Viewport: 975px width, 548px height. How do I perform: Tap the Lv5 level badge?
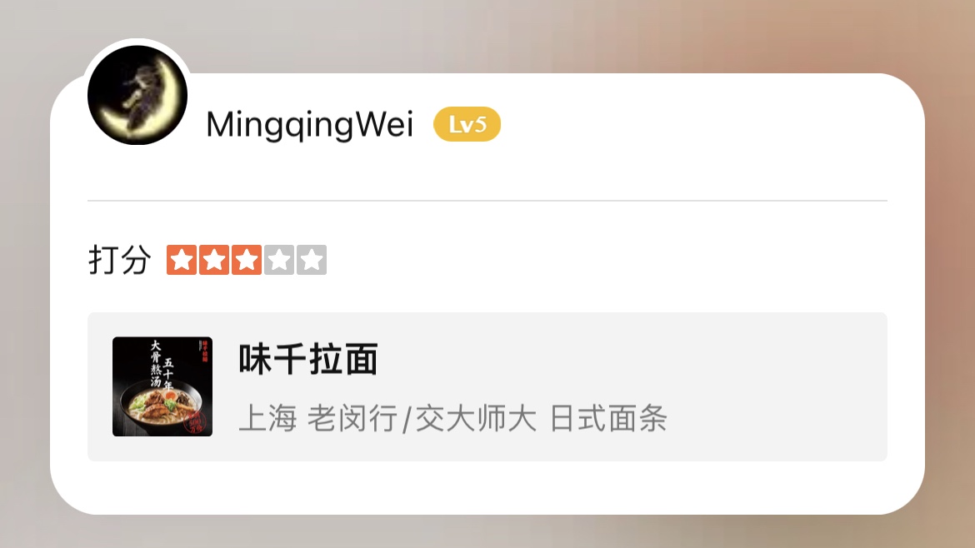coord(467,124)
